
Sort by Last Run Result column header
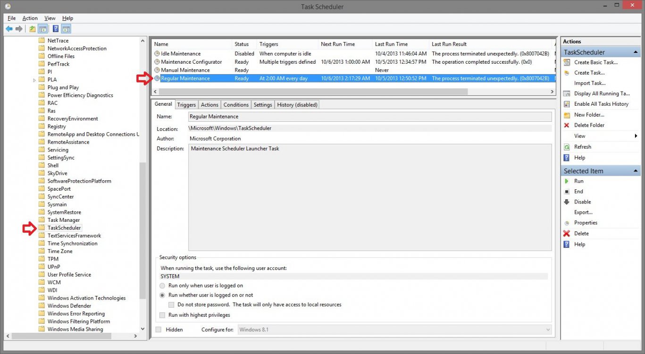point(490,44)
